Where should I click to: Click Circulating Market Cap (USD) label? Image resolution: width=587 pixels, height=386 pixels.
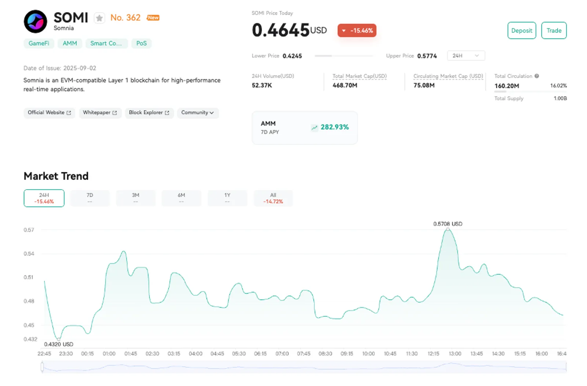pyautogui.click(x=448, y=76)
